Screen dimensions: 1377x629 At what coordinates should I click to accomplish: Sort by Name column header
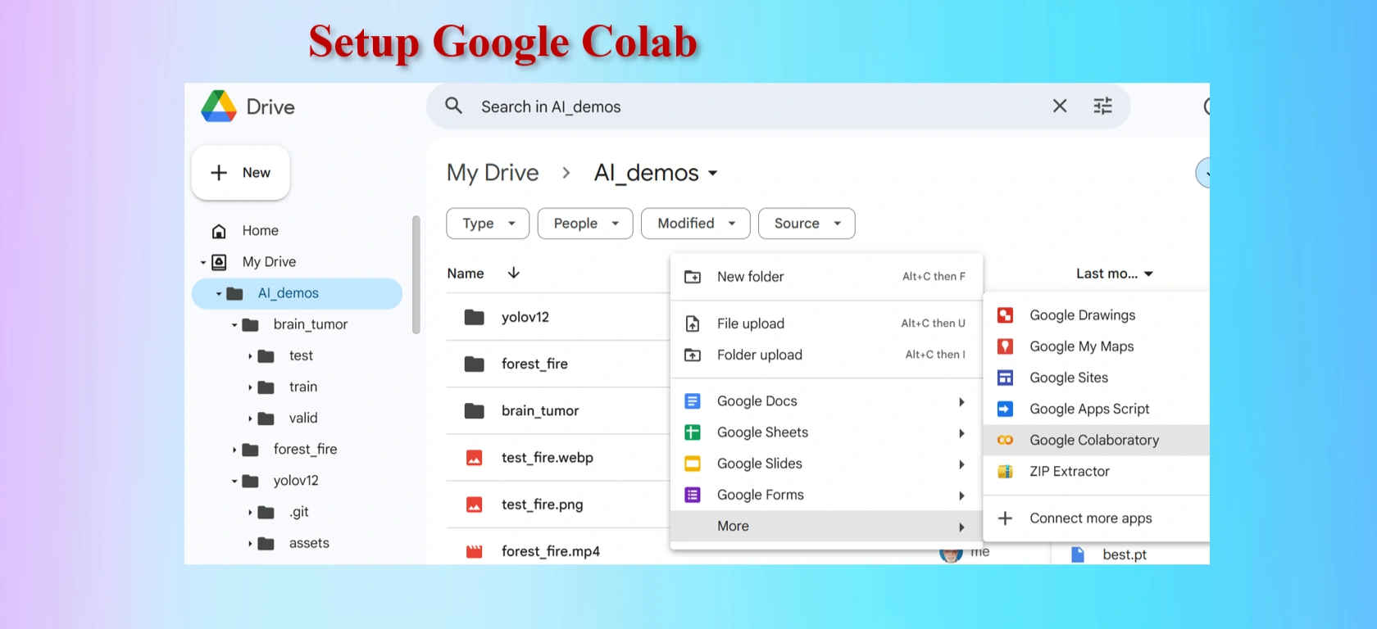point(466,274)
